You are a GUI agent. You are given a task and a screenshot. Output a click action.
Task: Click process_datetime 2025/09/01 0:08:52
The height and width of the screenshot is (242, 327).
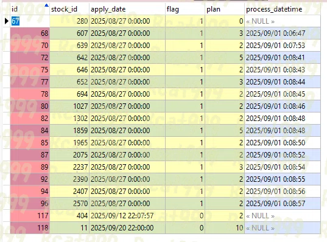click(x=283, y=154)
